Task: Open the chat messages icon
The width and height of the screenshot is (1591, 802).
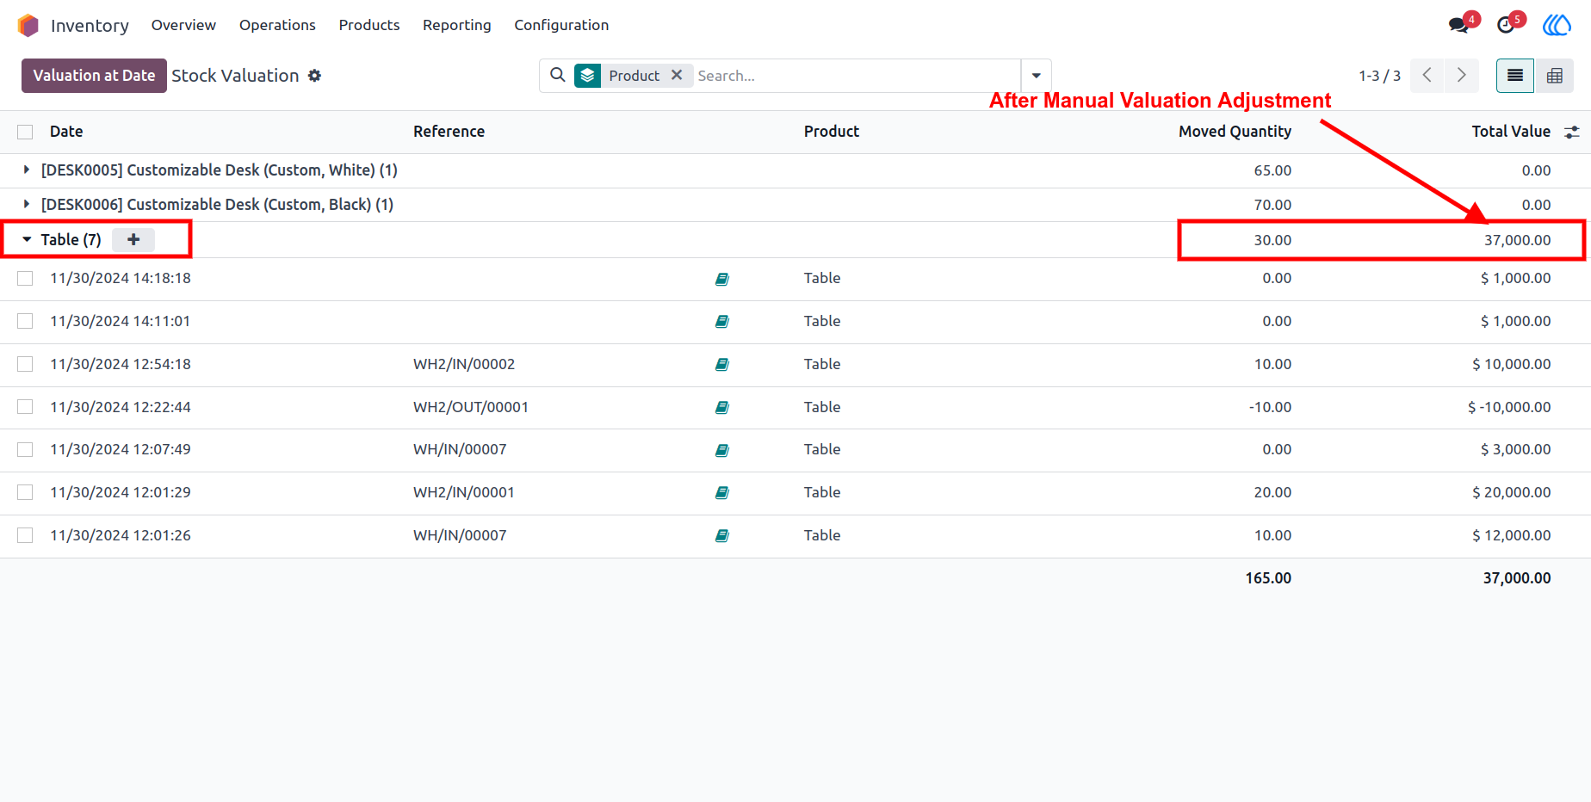Action: 1458,25
